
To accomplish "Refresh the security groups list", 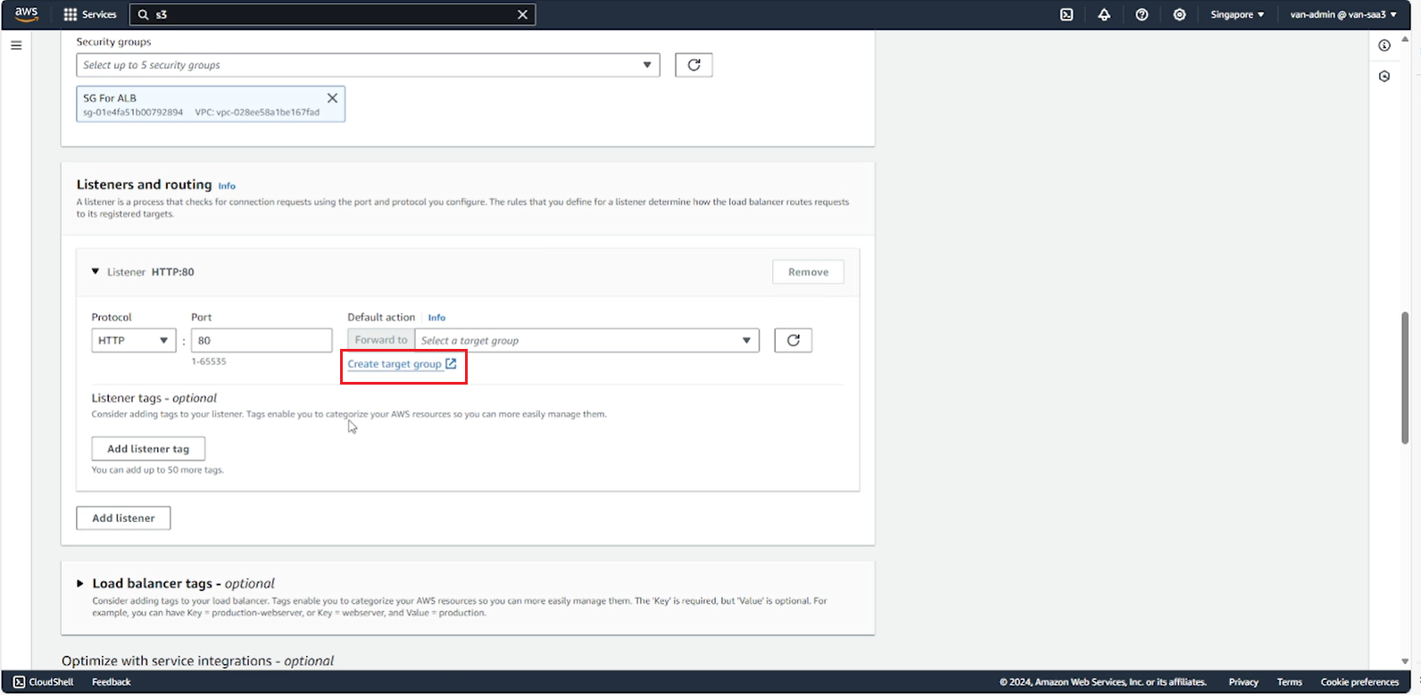I will (x=694, y=65).
